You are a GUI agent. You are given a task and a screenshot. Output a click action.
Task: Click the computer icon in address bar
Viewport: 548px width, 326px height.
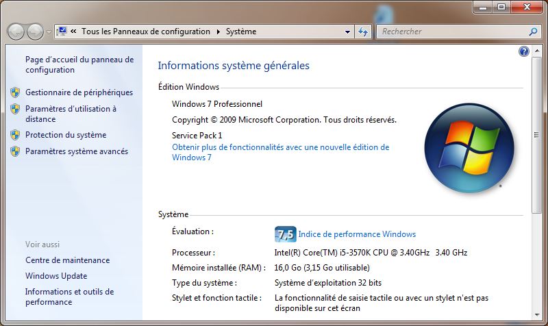pos(62,32)
